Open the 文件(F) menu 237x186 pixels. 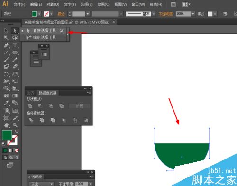tap(19, 4)
